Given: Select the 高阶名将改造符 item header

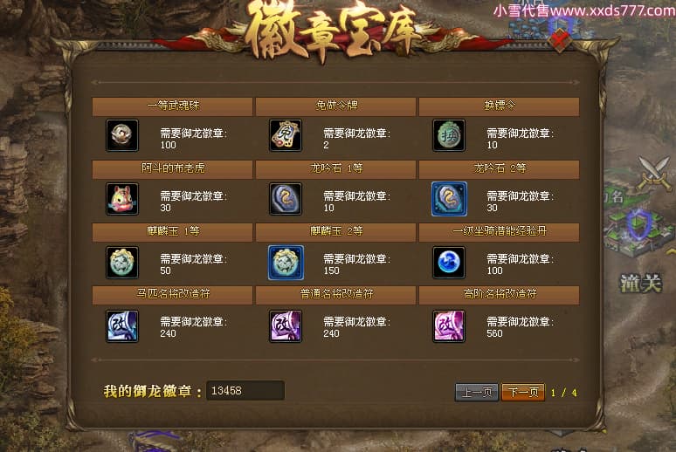Looking at the screenshot, I should click(500, 295).
